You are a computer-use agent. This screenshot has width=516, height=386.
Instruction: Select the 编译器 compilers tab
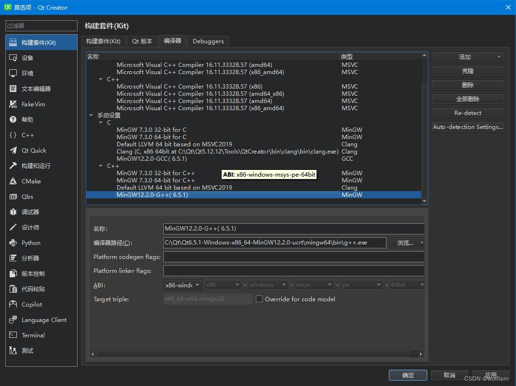(x=172, y=41)
